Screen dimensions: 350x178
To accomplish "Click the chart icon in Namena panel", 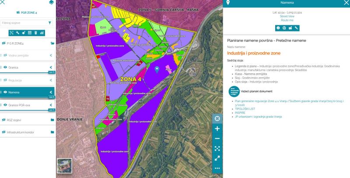I will [x=290, y=28].
